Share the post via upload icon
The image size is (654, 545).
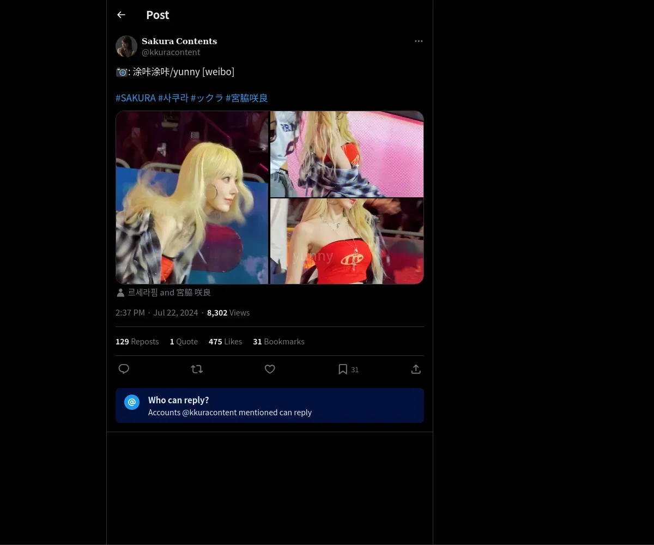[416, 369]
